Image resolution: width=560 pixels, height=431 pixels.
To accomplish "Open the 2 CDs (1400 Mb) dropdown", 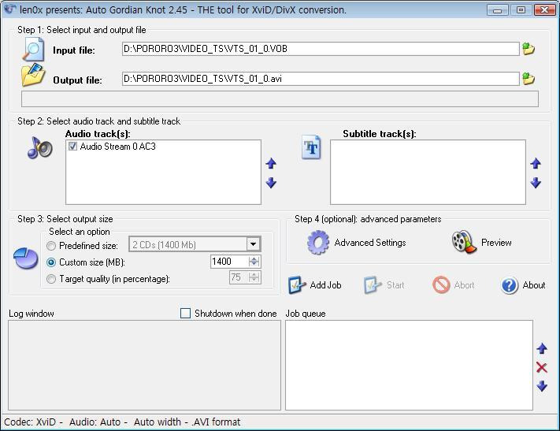I will pos(253,245).
